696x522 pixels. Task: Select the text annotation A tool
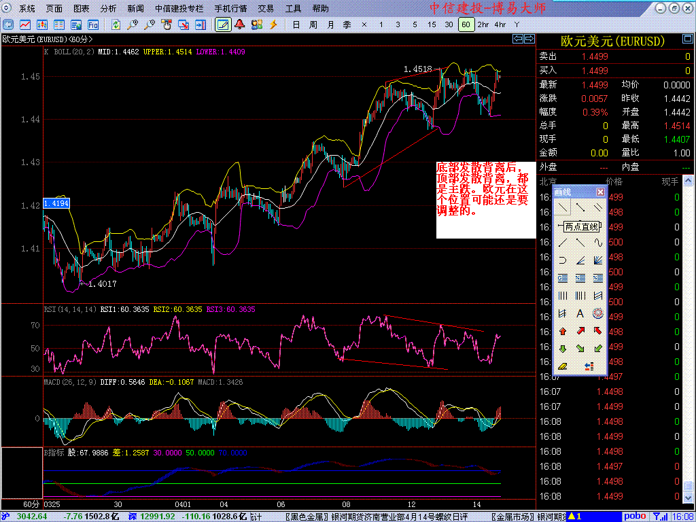click(x=580, y=313)
